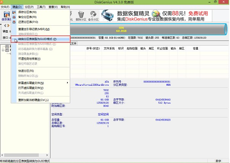
Task: Click the tree panel's right scroll arrow
Action: pyautogui.click(x=47, y=155)
